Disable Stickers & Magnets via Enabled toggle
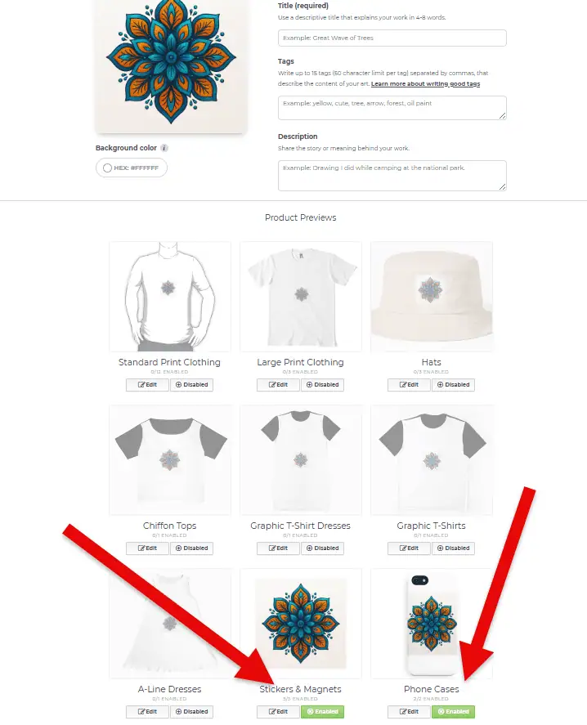This screenshot has width=587, height=725. pos(322,712)
